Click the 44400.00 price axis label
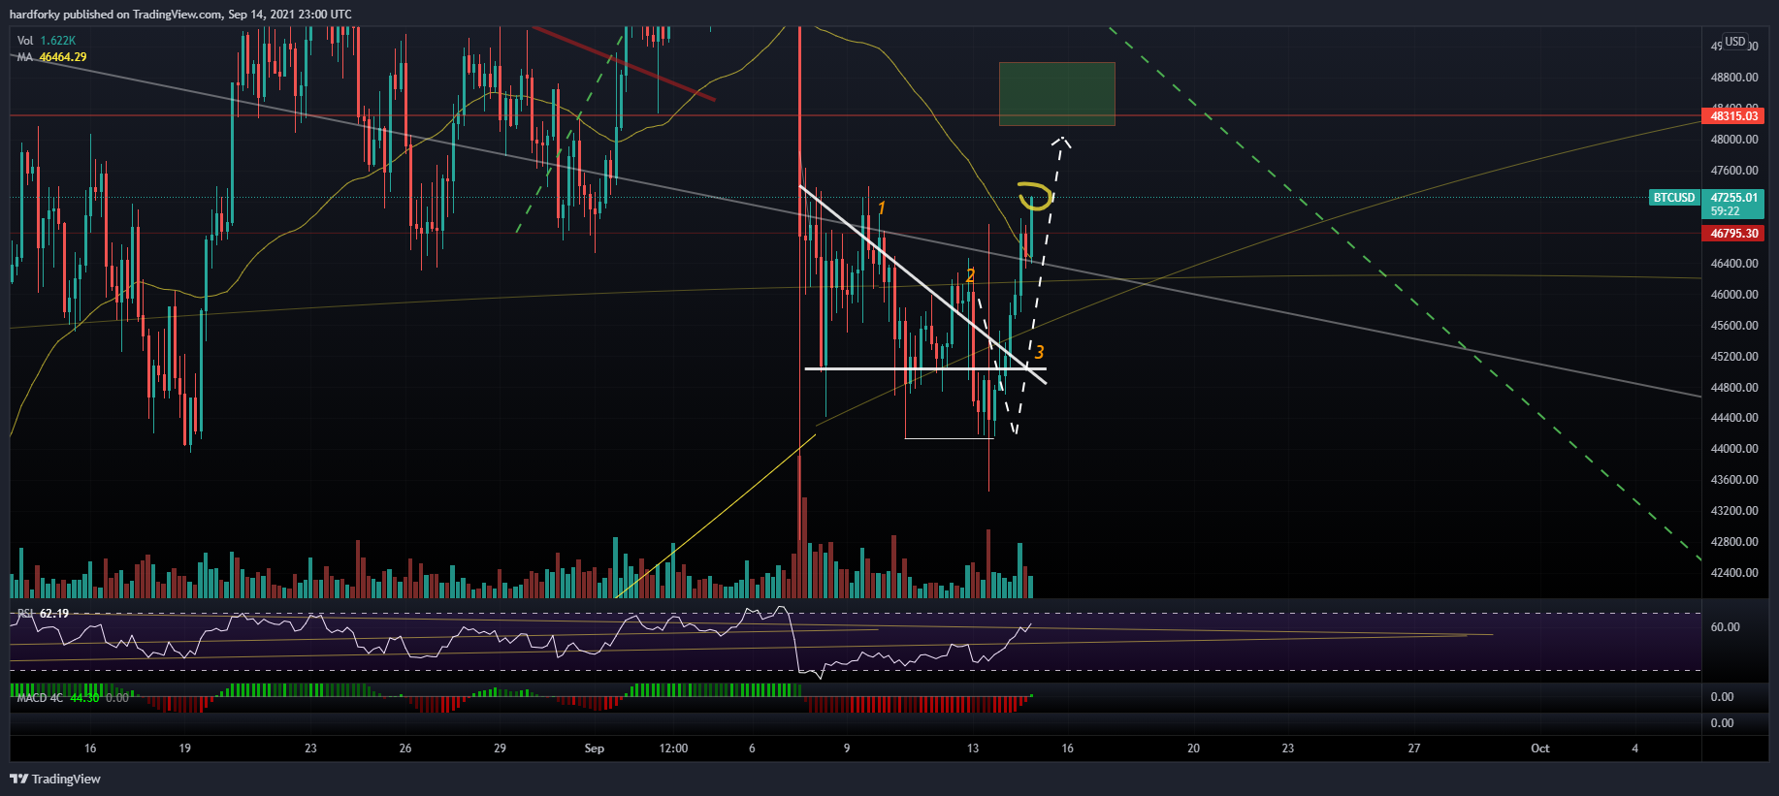 pyautogui.click(x=1734, y=418)
